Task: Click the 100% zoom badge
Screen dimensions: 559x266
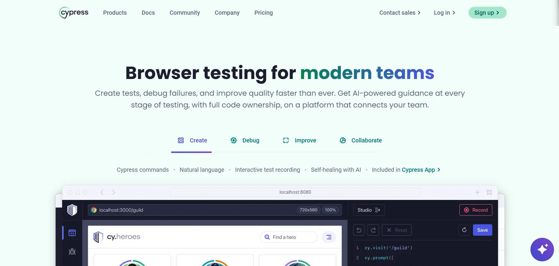Action: click(330, 210)
